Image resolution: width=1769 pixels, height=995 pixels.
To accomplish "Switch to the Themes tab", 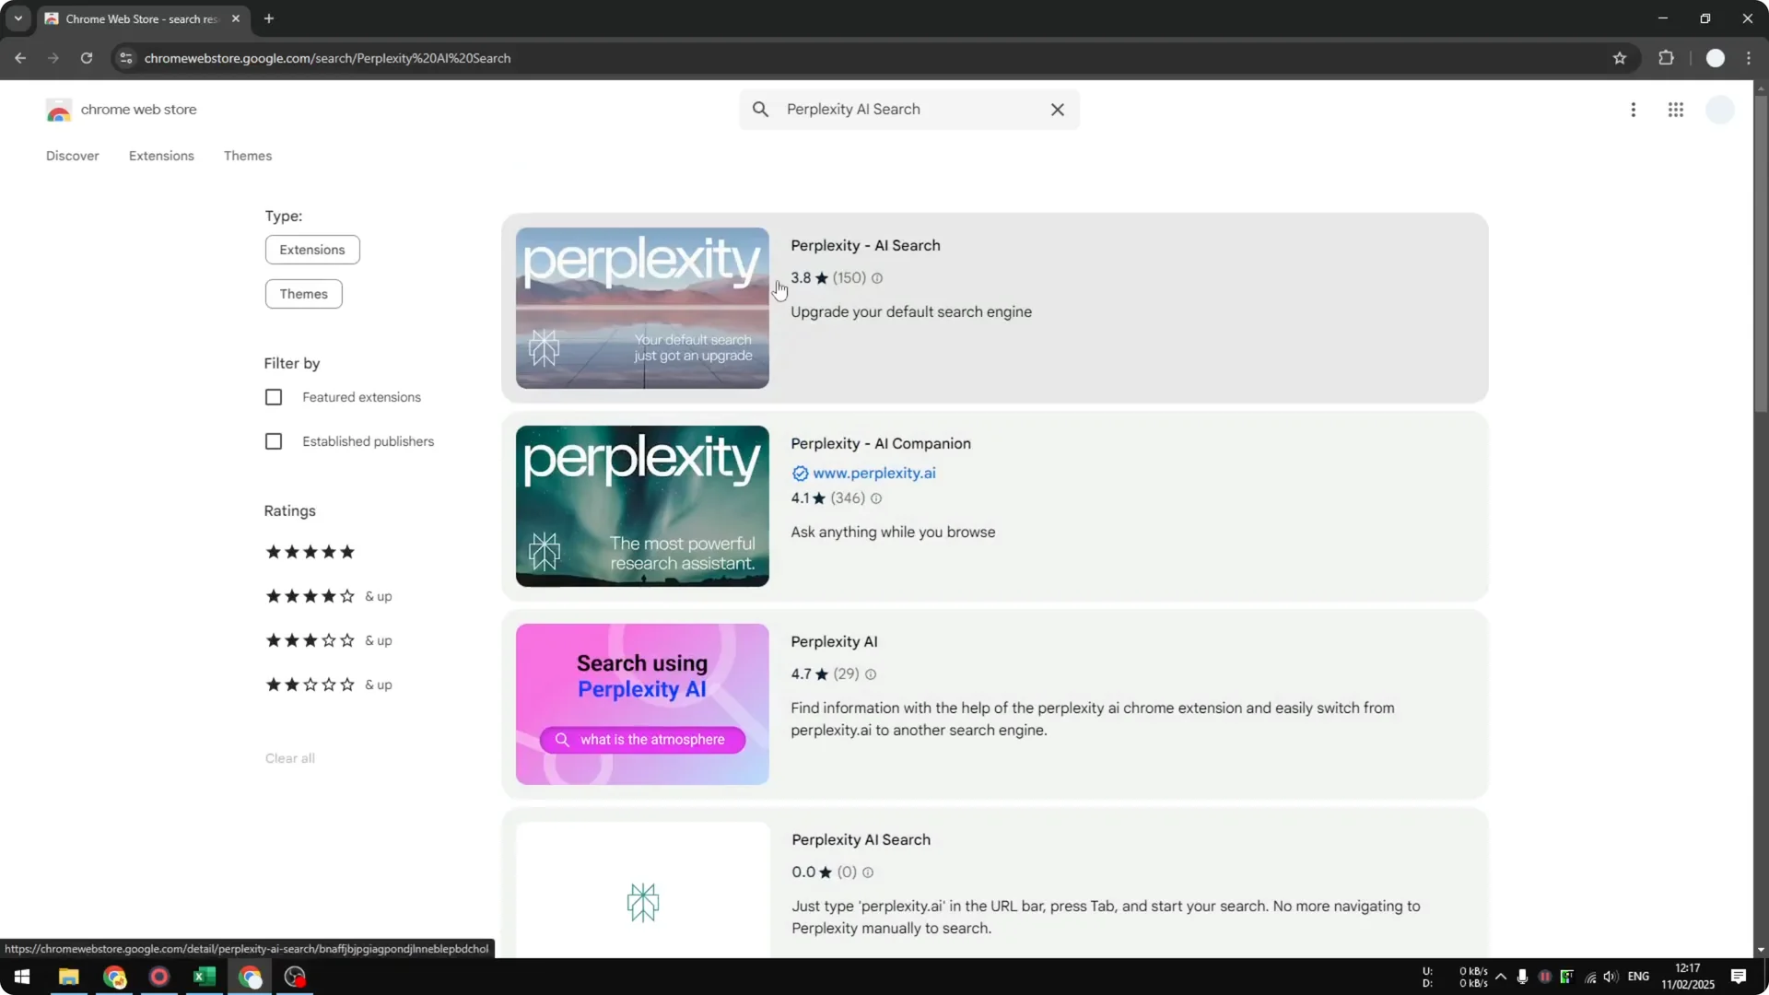I will [247, 155].
